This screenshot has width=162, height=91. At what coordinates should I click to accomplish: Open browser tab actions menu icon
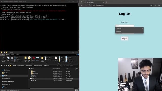point(82,2)
